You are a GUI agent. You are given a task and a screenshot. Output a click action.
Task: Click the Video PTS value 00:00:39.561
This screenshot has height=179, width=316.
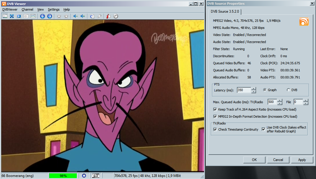coord(290,70)
